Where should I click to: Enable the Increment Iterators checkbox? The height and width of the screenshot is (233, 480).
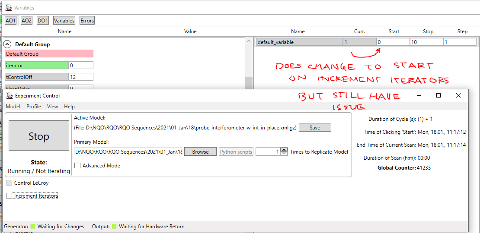pos(9,196)
